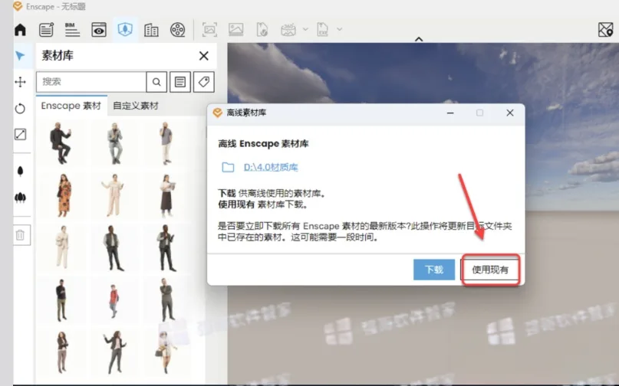Select the multi-tree scatter placement tool
The image size is (619, 386).
[x=20, y=198]
